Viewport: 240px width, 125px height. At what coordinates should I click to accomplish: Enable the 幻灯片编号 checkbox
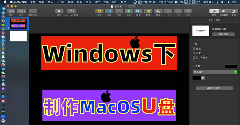click(x=194, y=57)
